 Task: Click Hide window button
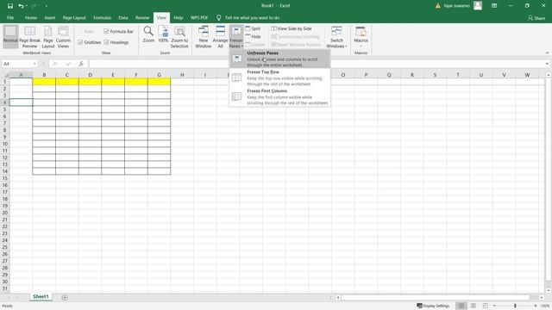click(x=253, y=36)
